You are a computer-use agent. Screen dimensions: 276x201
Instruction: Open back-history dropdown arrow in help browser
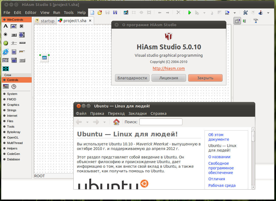point(87,122)
